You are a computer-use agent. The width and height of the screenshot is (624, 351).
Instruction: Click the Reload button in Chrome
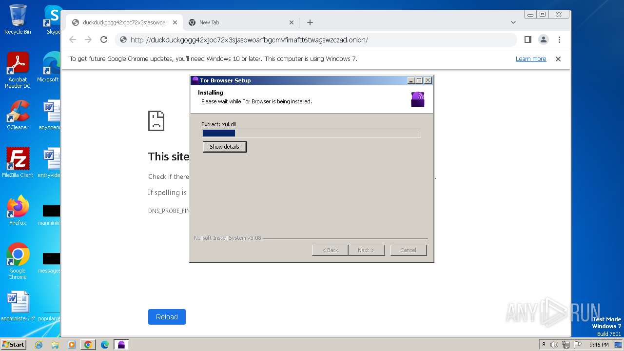click(x=167, y=317)
